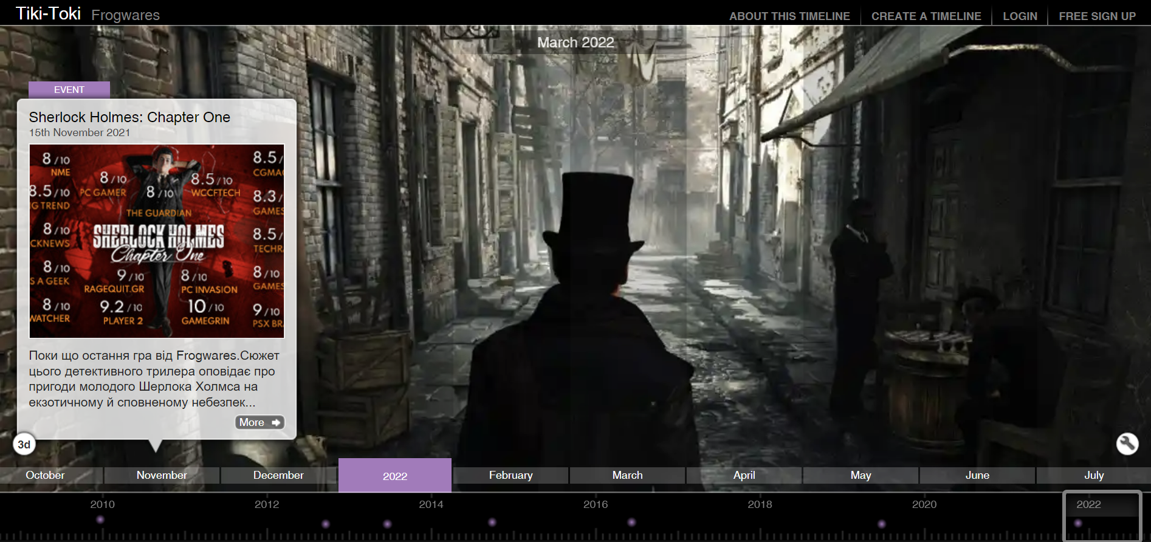Click the Frogwares timeline title
Viewport: 1151px width, 542px height.
[125, 15]
